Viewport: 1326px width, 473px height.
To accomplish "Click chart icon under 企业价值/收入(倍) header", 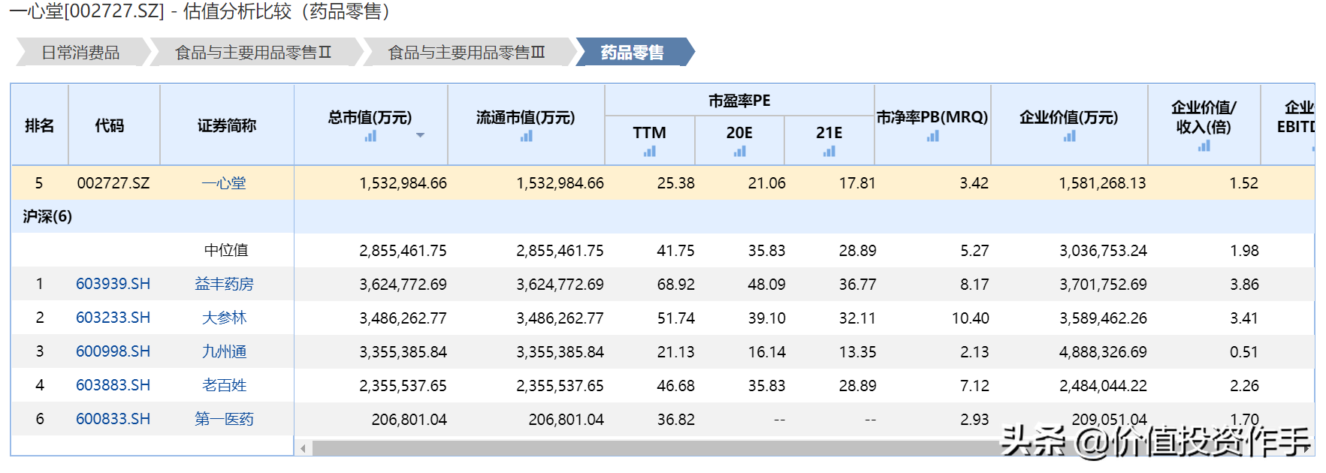I will click(x=1204, y=146).
